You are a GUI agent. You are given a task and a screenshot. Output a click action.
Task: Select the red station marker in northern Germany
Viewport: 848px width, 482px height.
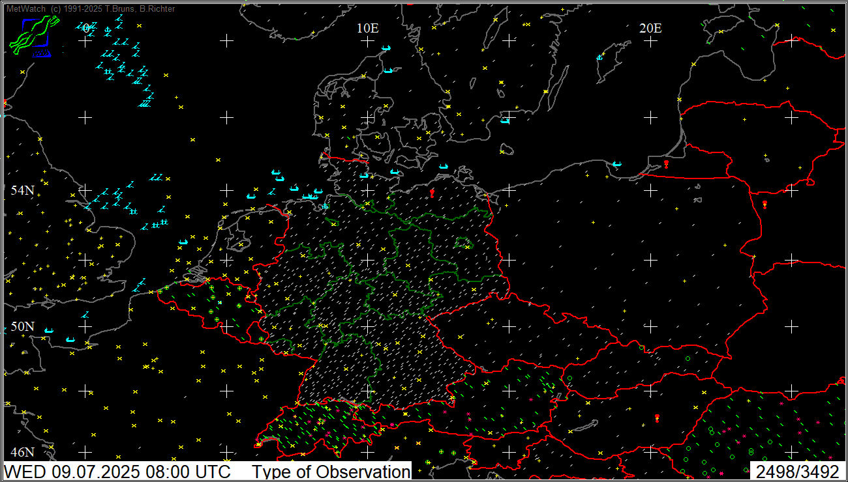[432, 193]
